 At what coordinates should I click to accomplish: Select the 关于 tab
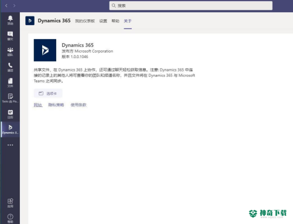tap(128, 21)
